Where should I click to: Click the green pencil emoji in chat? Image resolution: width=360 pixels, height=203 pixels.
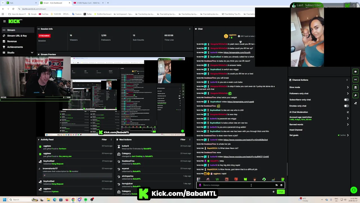pyautogui.click(x=230, y=93)
